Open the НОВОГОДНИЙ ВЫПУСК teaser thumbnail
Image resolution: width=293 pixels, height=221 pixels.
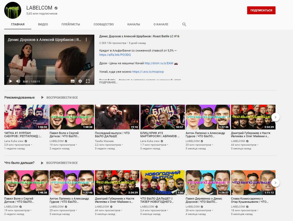pos(162,183)
